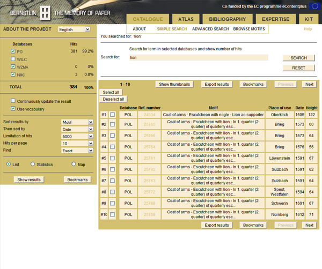This screenshot has height=269, width=322.
Task: Tick the checkbox for result #1
Action: [x=113, y=115]
